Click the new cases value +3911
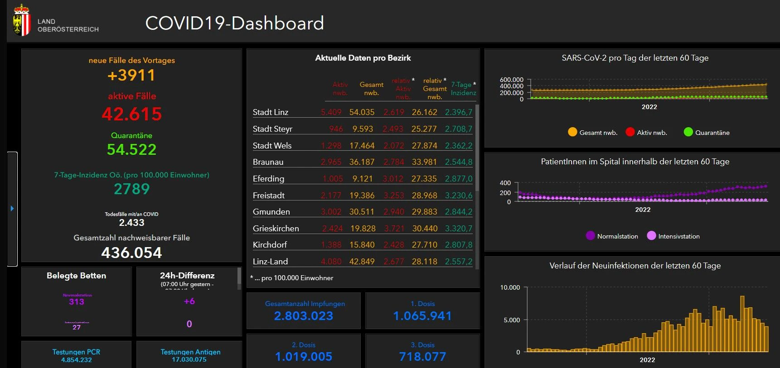Viewport: 780px width, 368px height. (x=131, y=75)
